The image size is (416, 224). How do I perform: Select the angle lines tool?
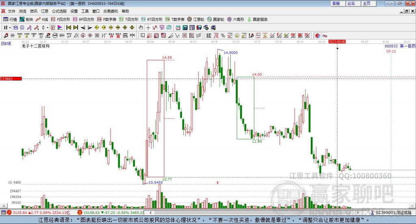(171, 35)
